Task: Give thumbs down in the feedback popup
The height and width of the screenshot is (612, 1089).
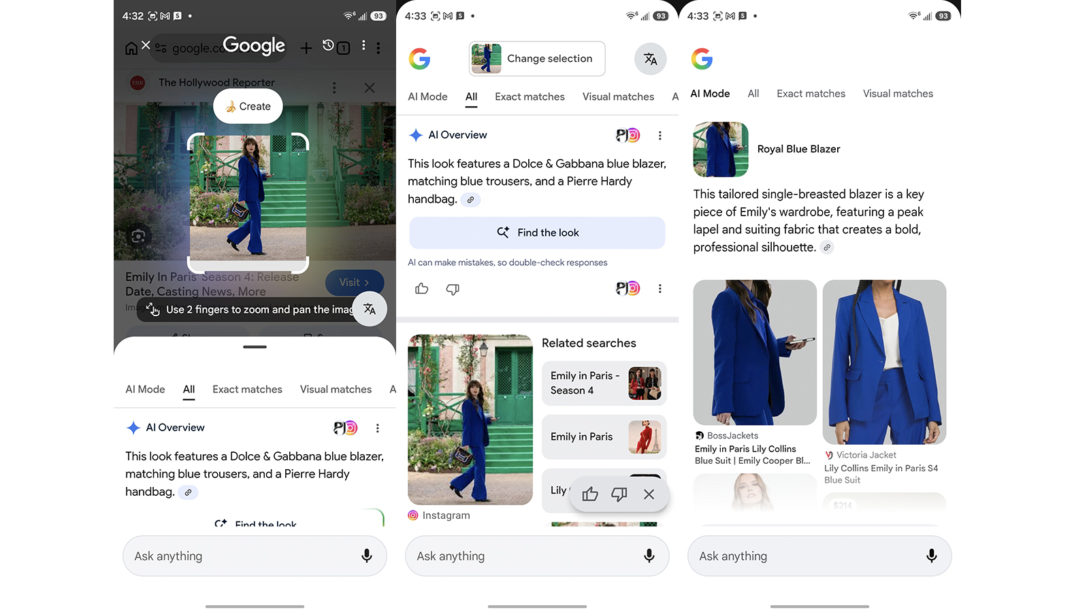Action: tap(619, 494)
